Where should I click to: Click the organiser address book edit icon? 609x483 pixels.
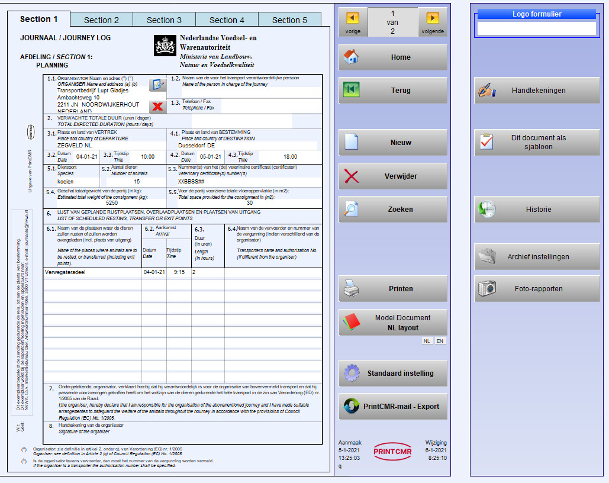(157, 85)
